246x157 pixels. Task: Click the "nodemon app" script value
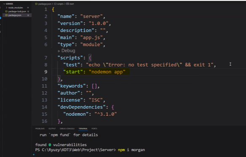(x=107, y=72)
